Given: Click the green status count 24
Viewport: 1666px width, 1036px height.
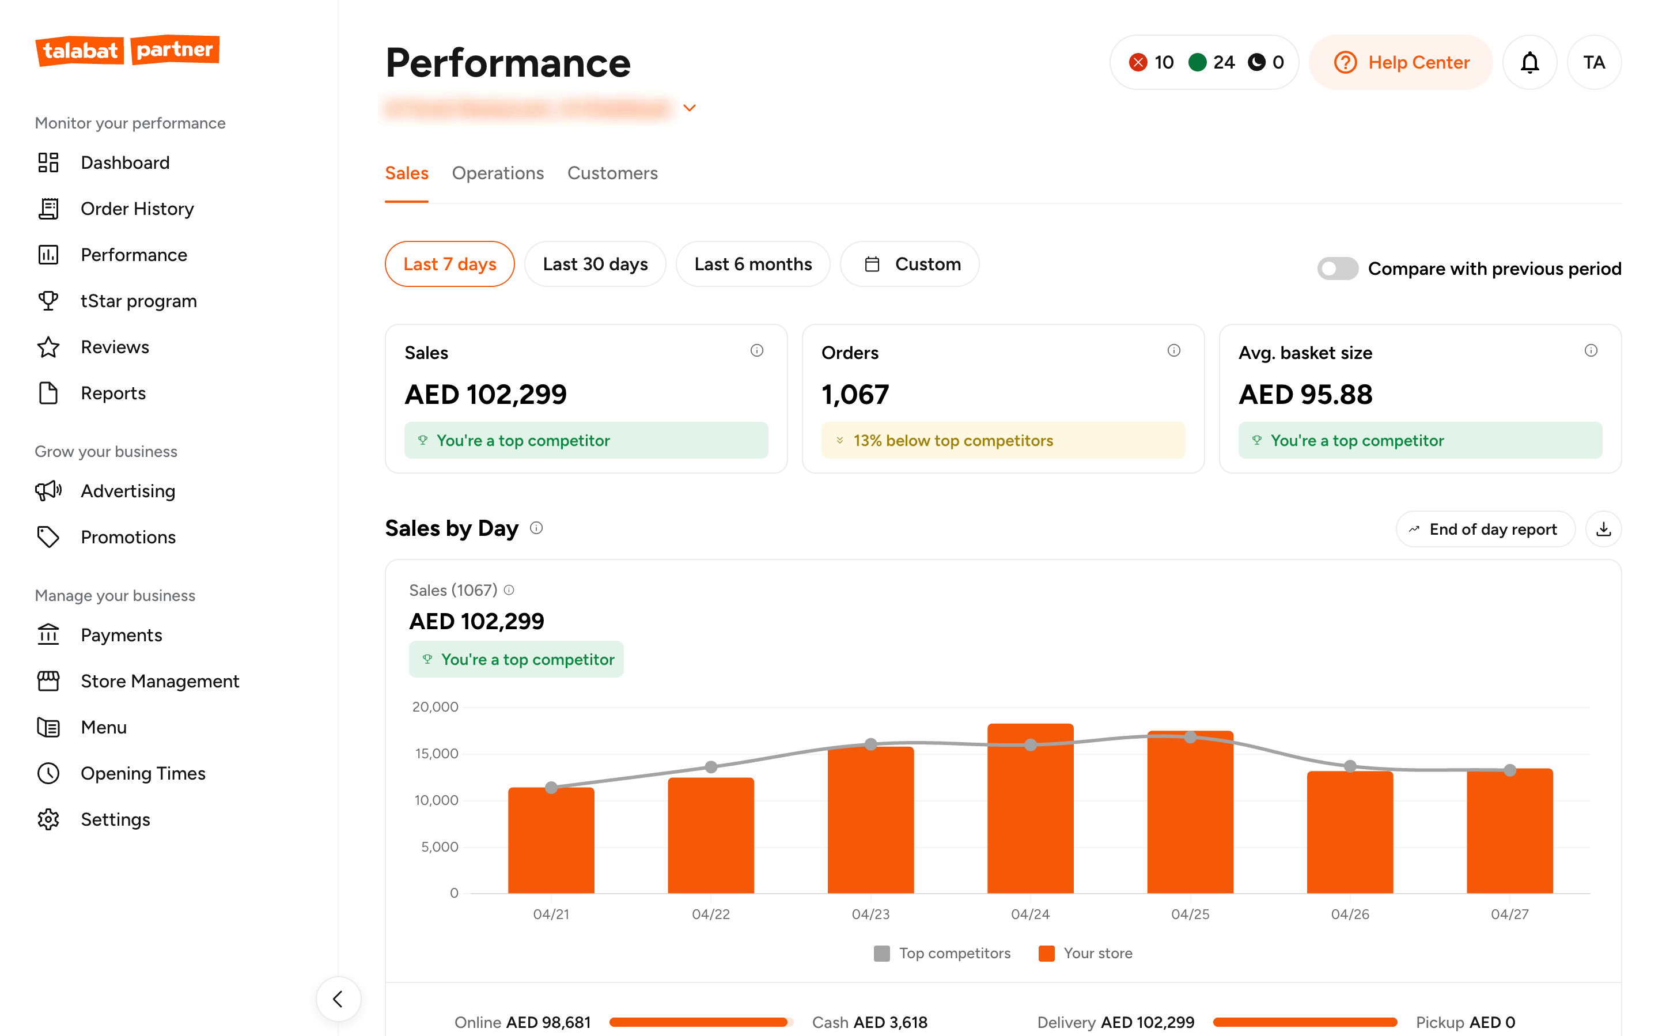Looking at the screenshot, I should pos(1211,62).
